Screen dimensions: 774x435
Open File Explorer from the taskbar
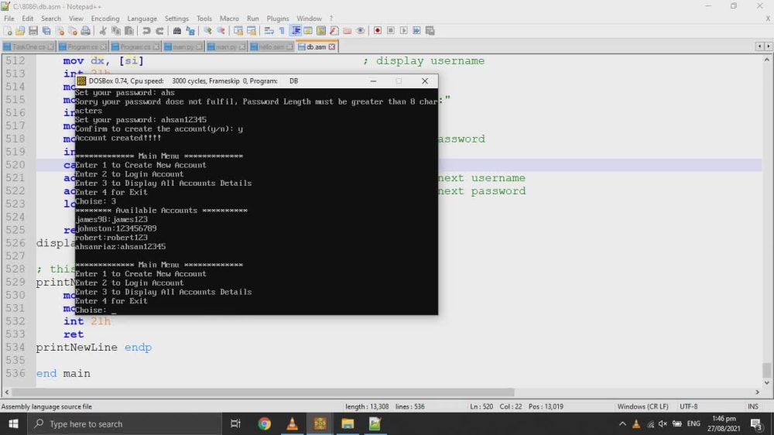(x=348, y=423)
